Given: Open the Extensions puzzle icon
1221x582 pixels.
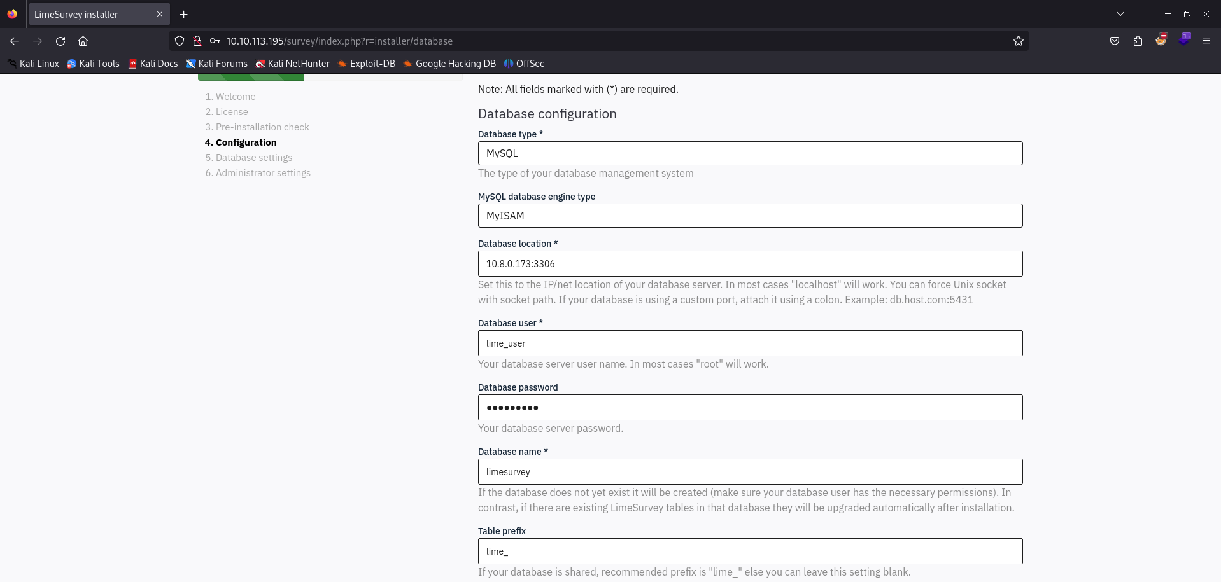Looking at the screenshot, I should [1138, 41].
